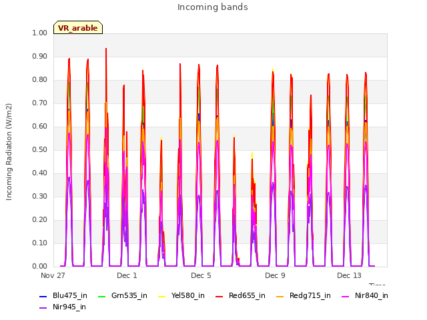
Task: Click the Incoming bands chart title
Action: [x=213, y=7]
